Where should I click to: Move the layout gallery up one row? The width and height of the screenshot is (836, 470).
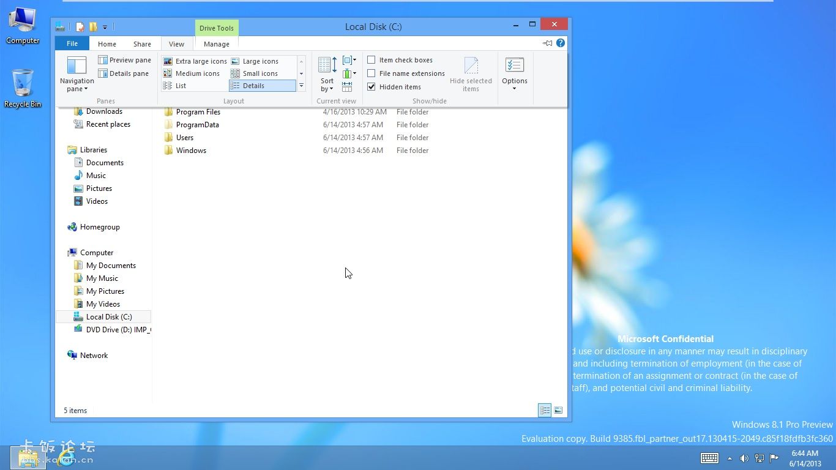point(301,61)
